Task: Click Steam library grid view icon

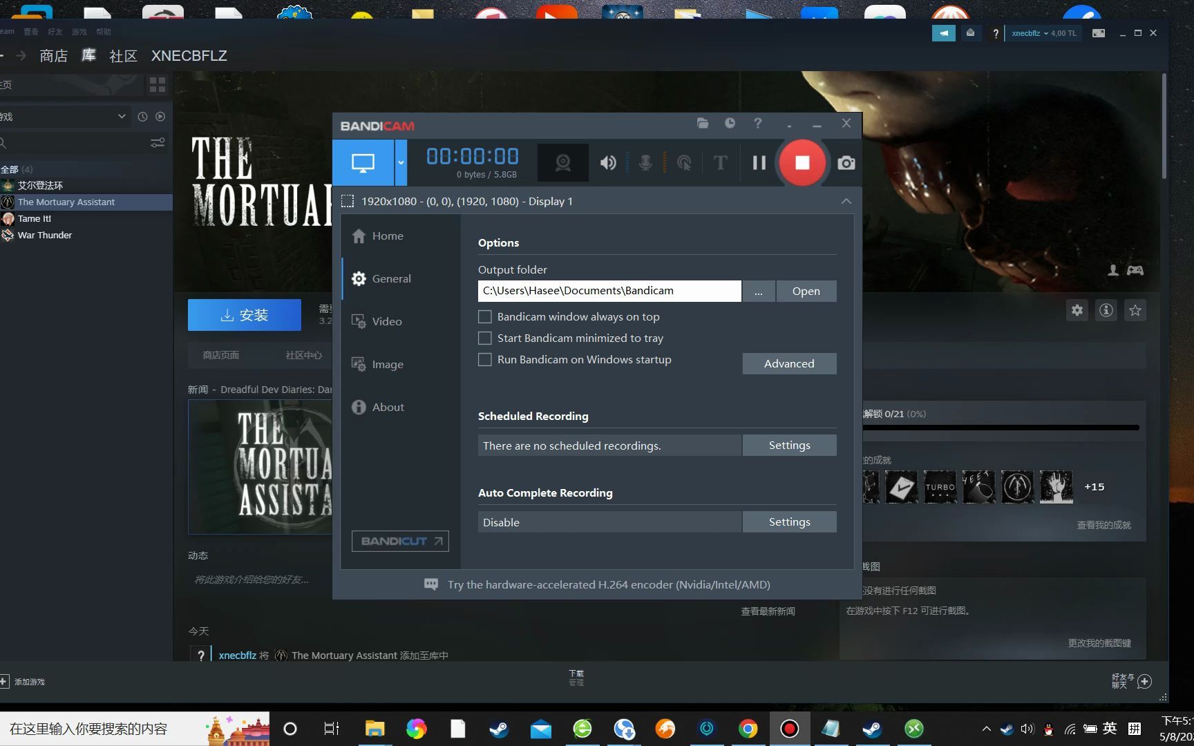Action: pyautogui.click(x=158, y=85)
